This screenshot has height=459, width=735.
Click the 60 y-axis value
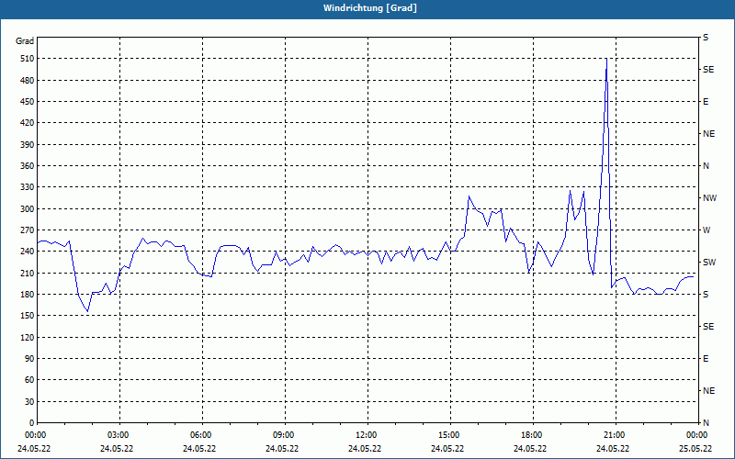coord(29,380)
